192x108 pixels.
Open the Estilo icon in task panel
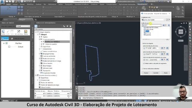(x=8, y=32)
